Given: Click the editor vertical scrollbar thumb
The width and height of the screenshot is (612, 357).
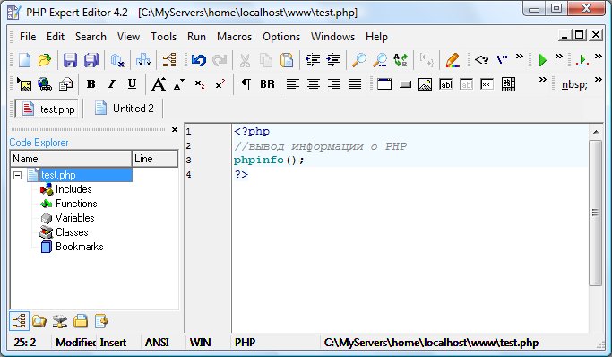Looking at the screenshot, I should click(595, 213).
